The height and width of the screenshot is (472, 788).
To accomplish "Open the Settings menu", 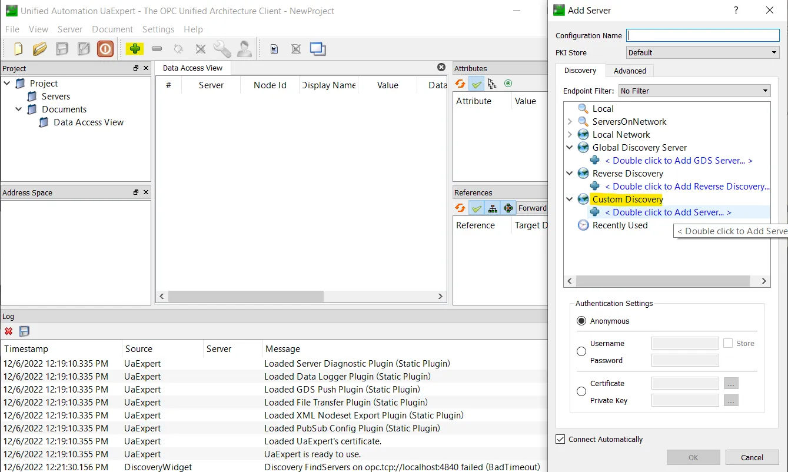I will pyautogui.click(x=158, y=29).
